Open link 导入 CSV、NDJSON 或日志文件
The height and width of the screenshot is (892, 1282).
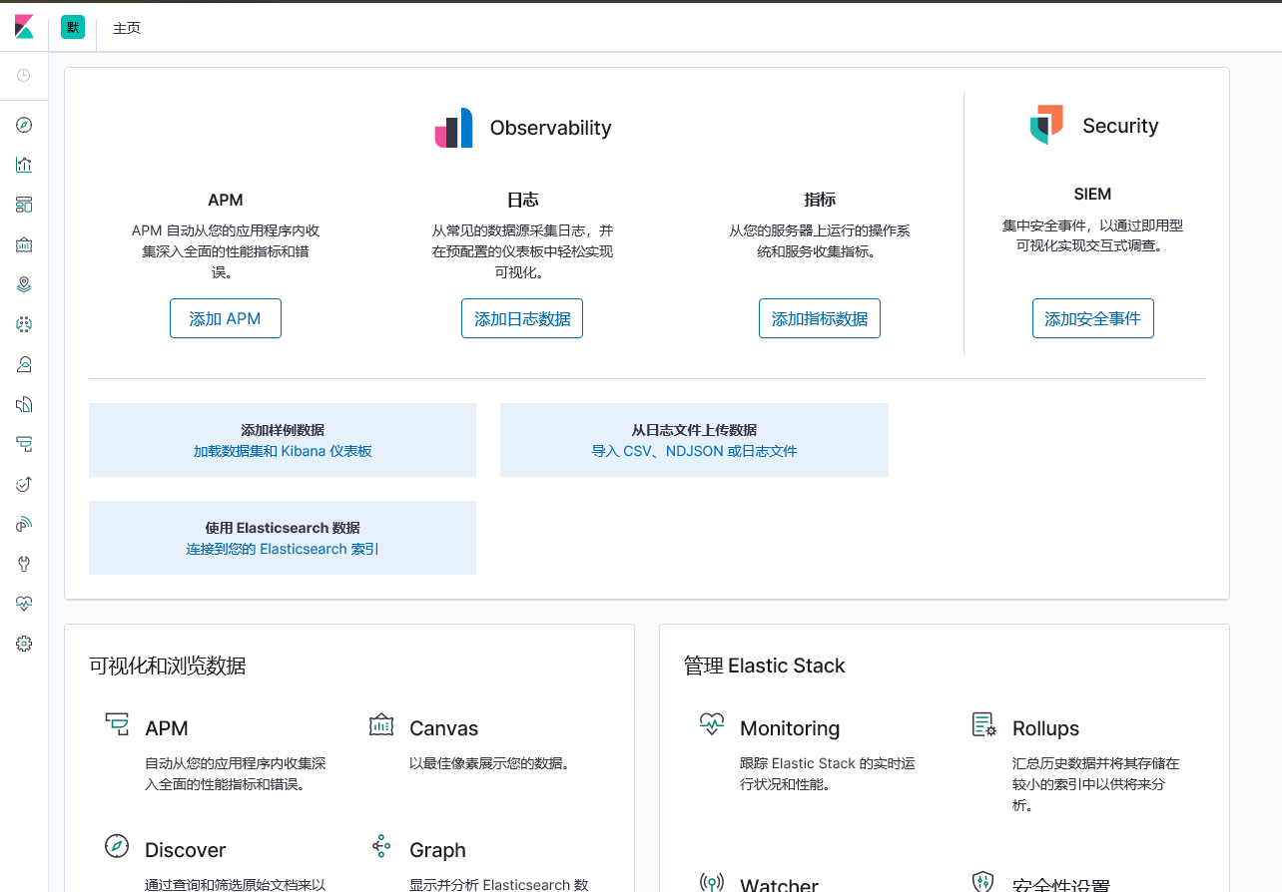694,451
